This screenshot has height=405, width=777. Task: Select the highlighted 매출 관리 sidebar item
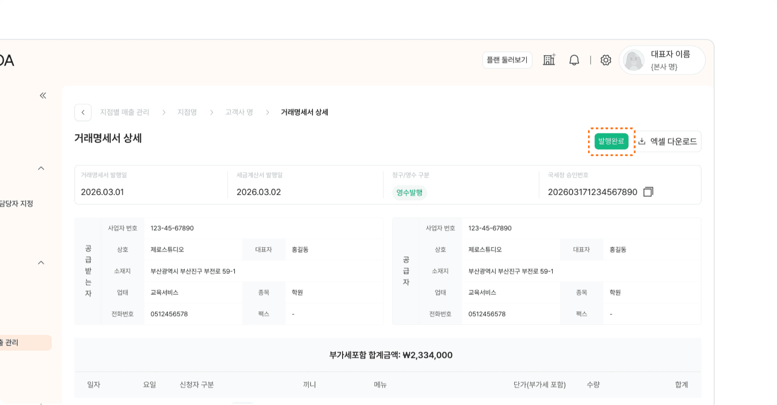pos(26,343)
